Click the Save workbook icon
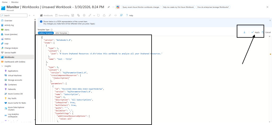 [x=73, y=15]
